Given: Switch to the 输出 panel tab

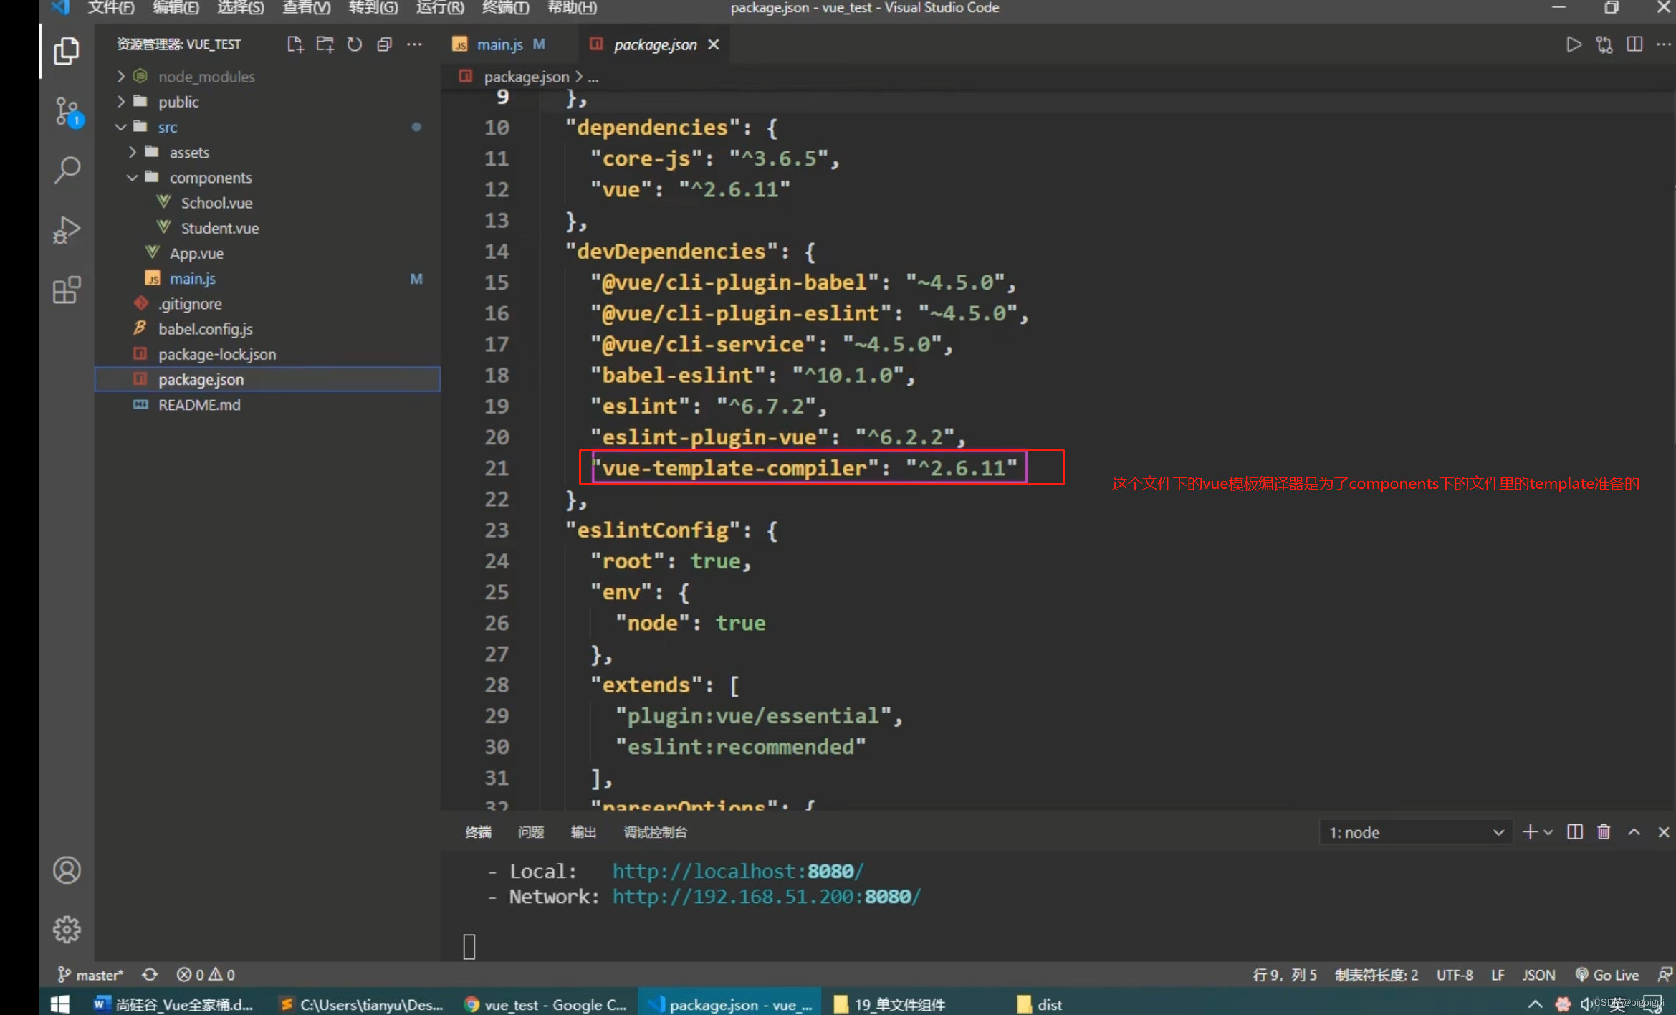Looking at the screenshot, I should (x=583, y=832).
